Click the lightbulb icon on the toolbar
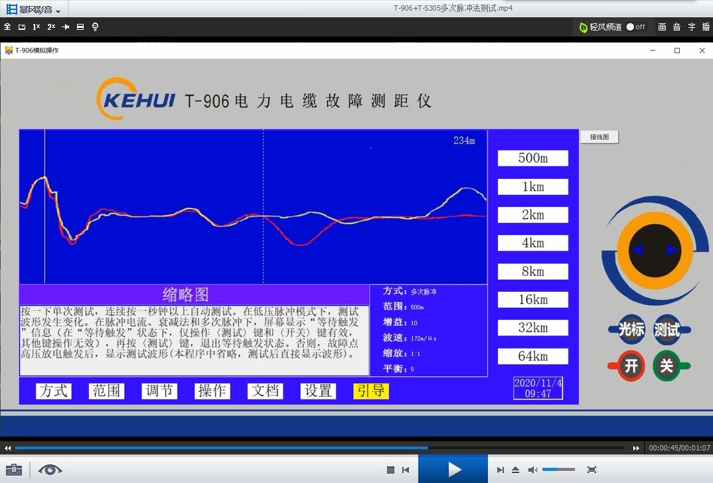 coord(95,27)
